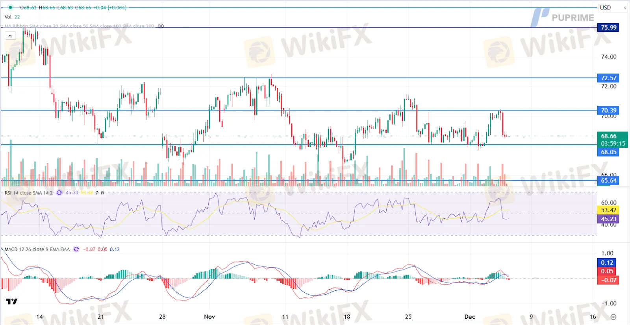
Task: Click date '25' on the time axis
Action: tap(408, 317)
